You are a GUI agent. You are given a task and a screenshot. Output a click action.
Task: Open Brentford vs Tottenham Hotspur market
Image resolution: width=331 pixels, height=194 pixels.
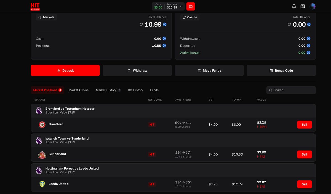tap(173, 111)
